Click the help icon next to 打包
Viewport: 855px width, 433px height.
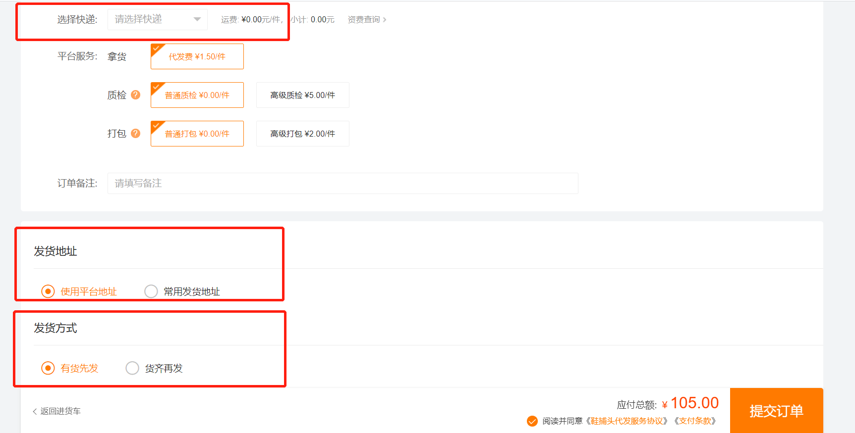(136, 134)
